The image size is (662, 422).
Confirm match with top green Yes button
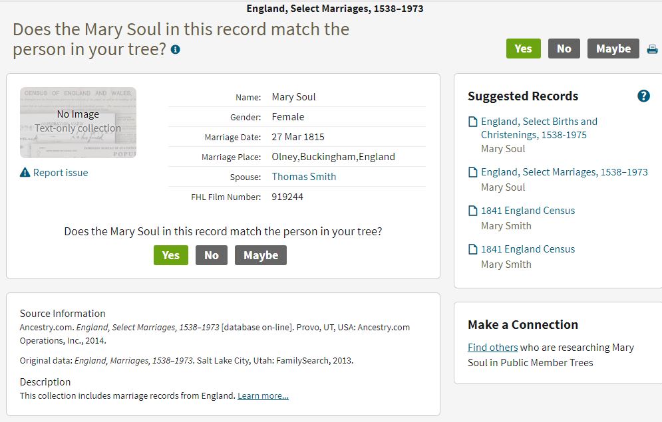524,49
